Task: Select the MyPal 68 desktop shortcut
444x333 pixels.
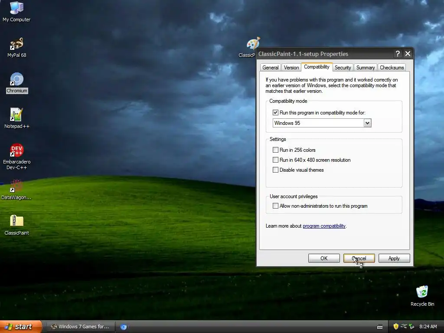Action: coord(16,47)
